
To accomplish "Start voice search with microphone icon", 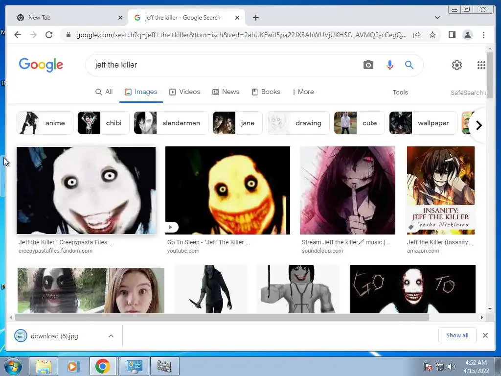I will click(x=389, y=65).
